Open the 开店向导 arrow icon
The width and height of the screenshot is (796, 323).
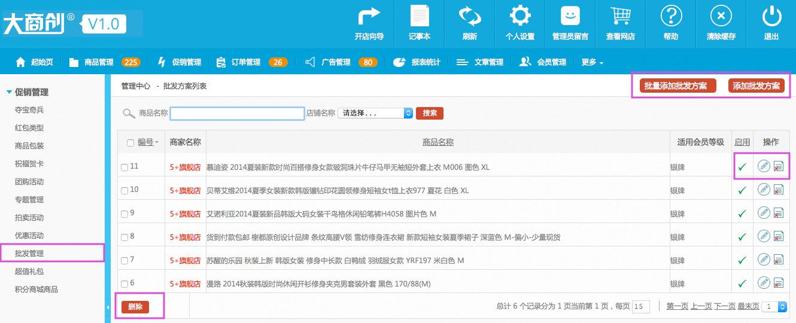(369, 16)
